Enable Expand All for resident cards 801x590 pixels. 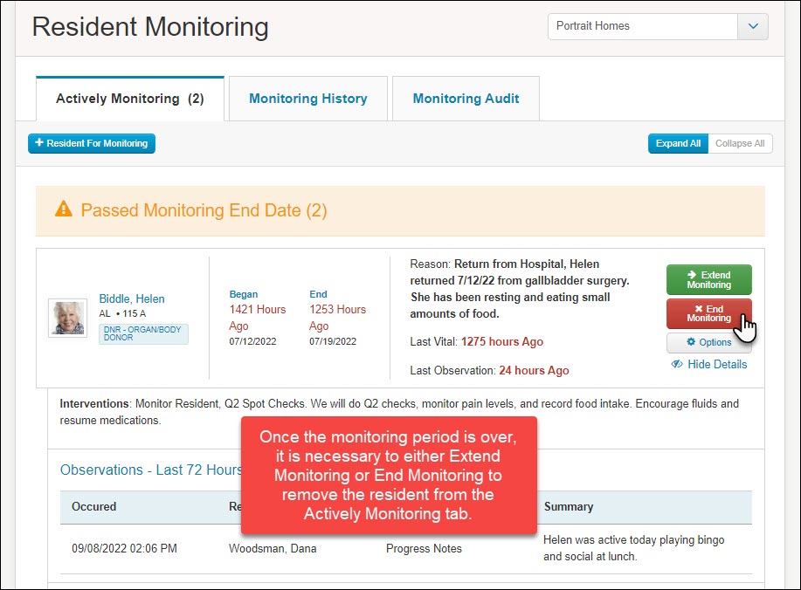click(678, 143)
